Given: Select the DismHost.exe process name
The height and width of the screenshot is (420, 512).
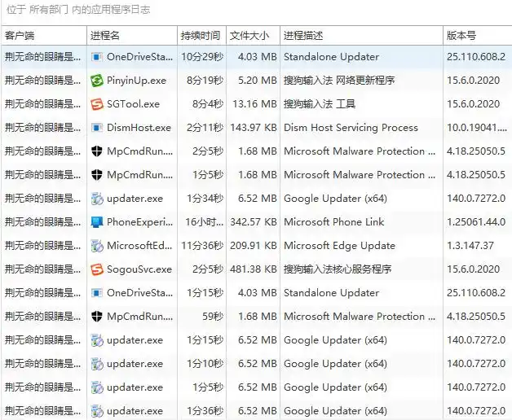Looking at the screenshot, I should click(x=139, y=128).
